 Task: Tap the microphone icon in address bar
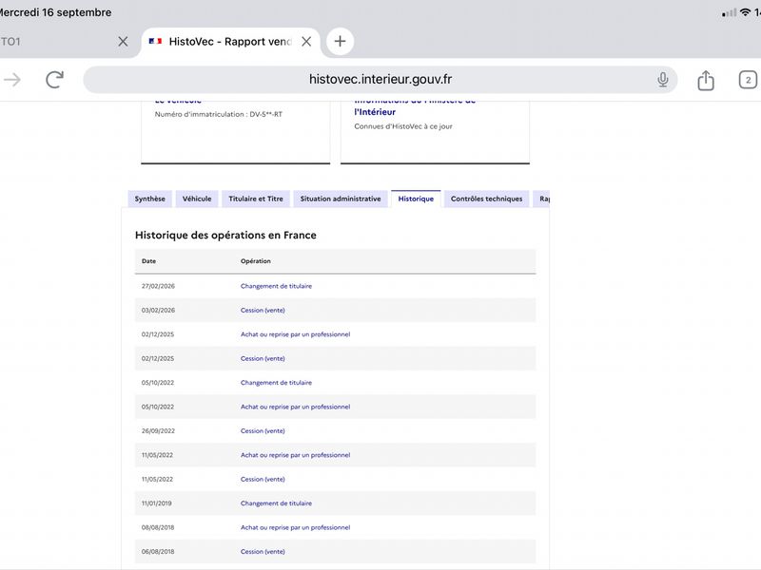point(662,80)
